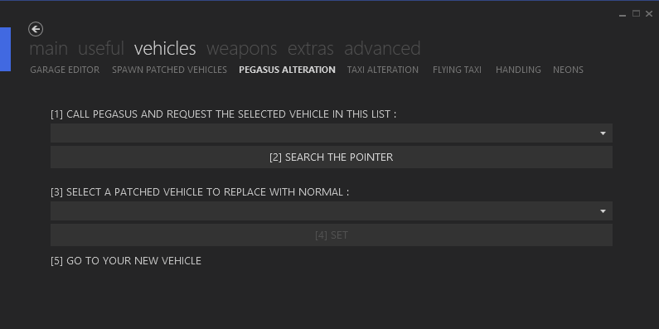Switch to the advanced section
The image size is (659, 329).
[x=382, y=49]
